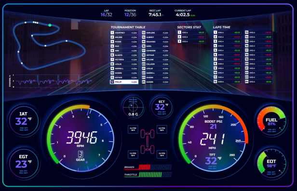This screenshot has height=191, width=297.
Task: Click the Lap 16/32 counter
Action: click(106, 13)
